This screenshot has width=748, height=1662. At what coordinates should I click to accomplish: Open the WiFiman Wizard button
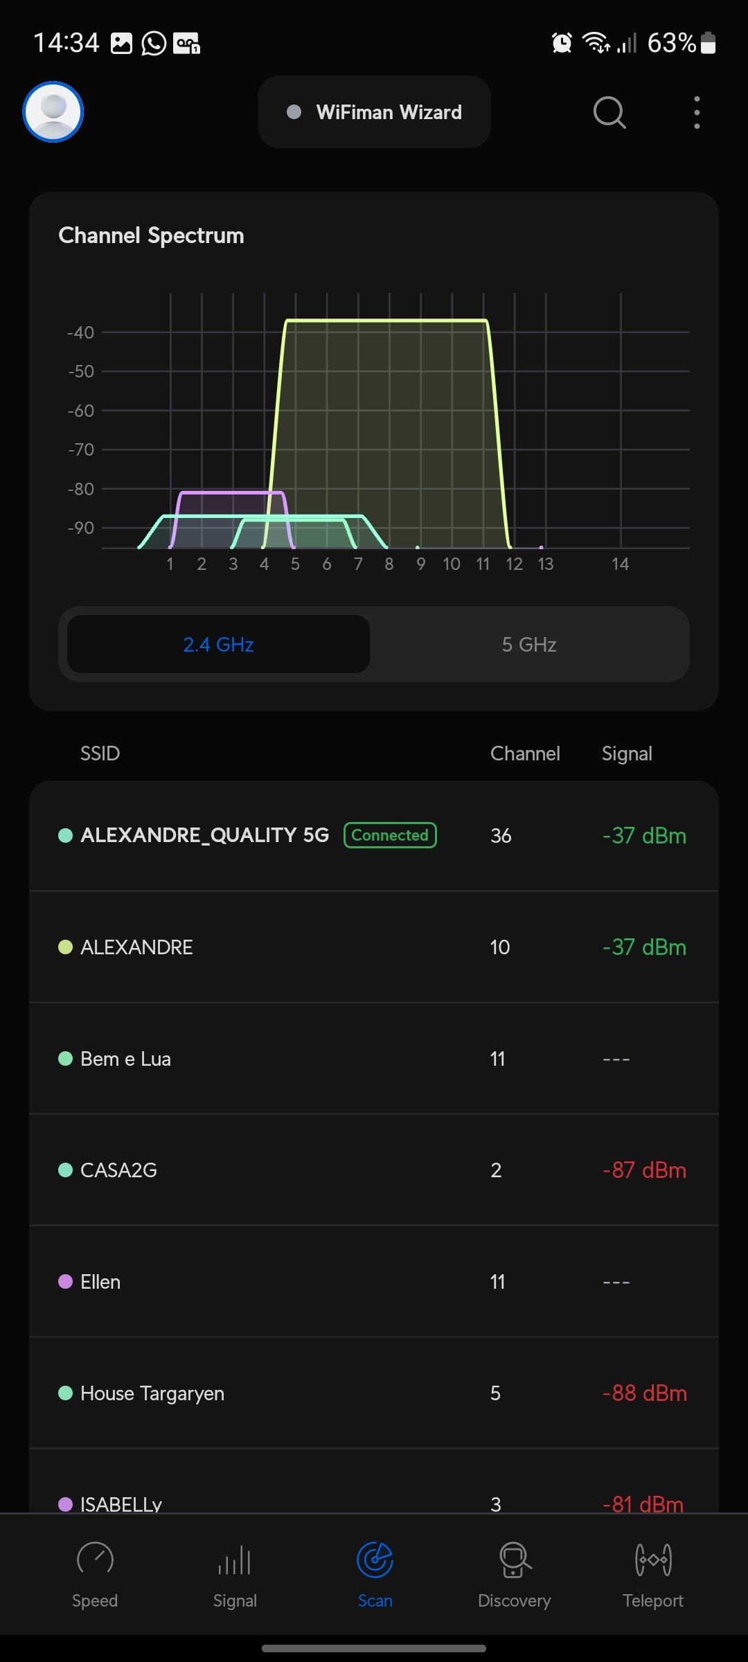[x=374, y=112]
